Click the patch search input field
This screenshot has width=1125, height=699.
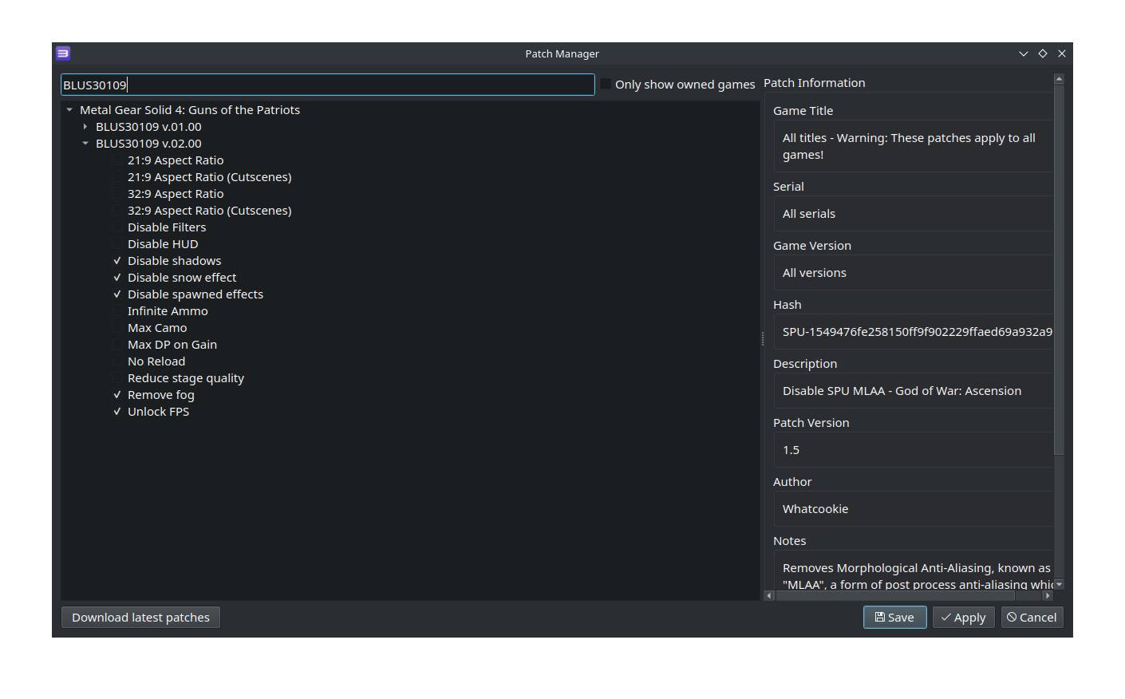(328, 85)
